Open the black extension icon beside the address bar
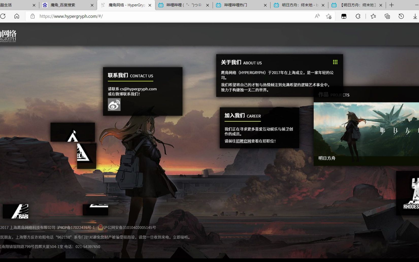 (344, 16)
